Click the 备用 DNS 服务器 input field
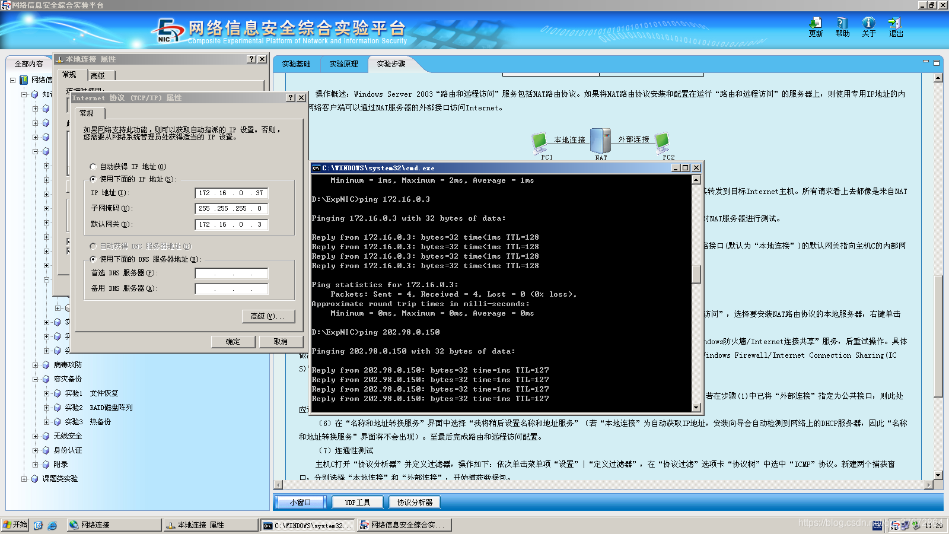Viewport: 949px width, 534px height. coord(232,288)
